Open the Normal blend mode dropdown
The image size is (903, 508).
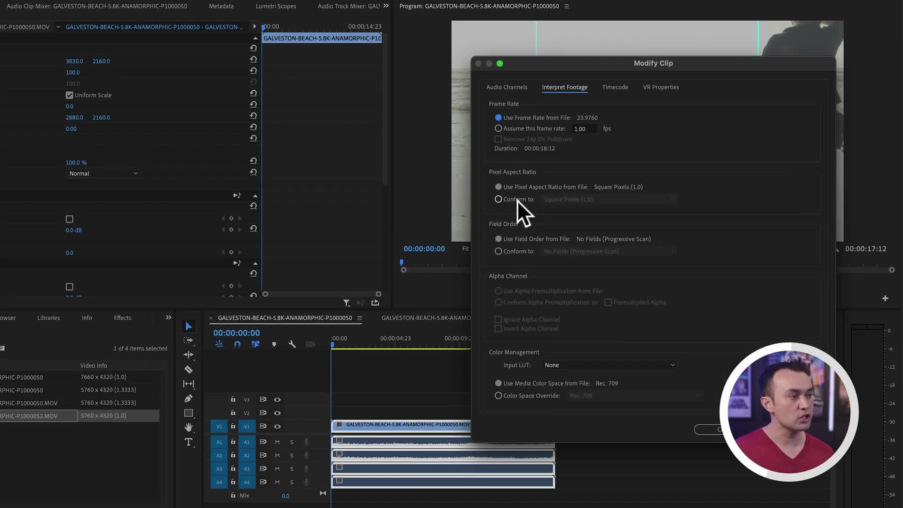(103, 173)
